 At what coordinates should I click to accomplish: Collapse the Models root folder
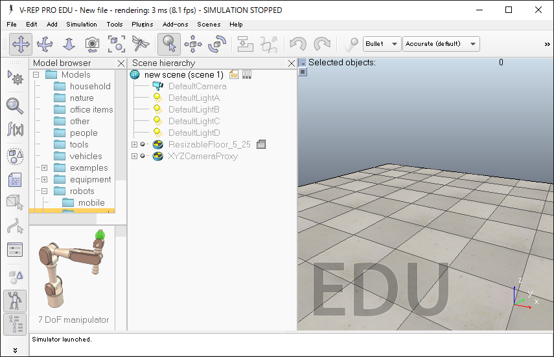pyautogui.click(x=36, y=75)
